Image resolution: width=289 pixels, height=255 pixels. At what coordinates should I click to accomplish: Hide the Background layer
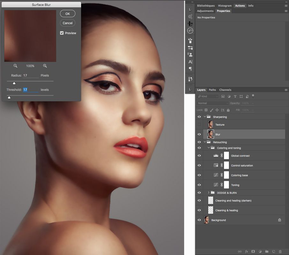point(199,220)
